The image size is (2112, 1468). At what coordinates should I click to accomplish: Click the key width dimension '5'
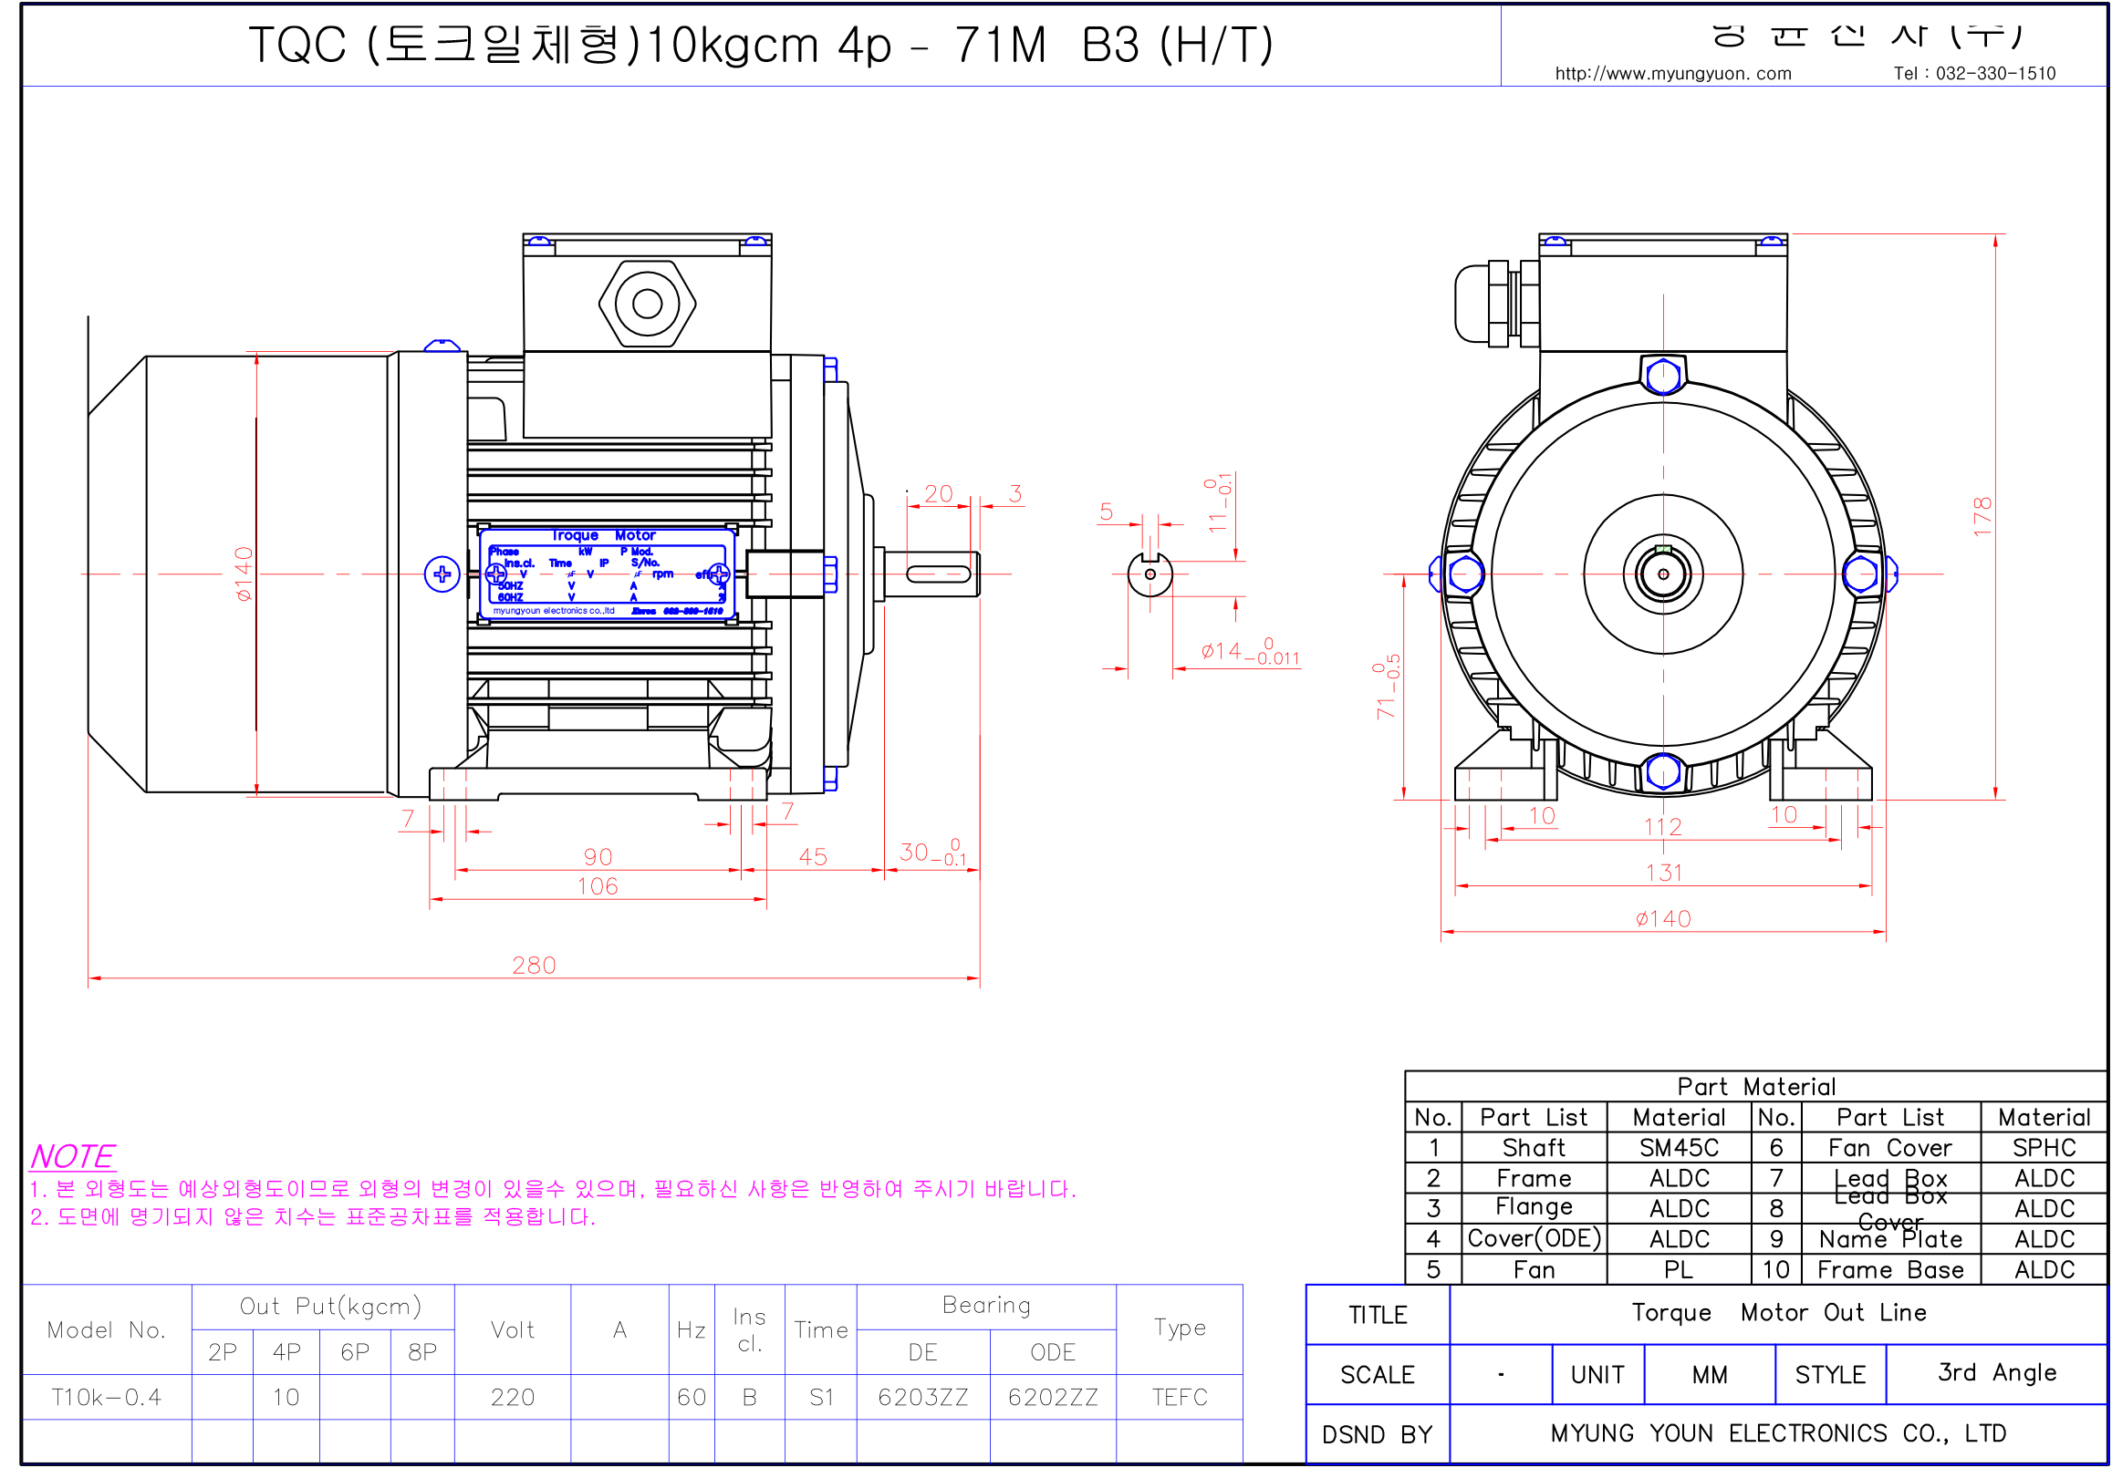pyautogui.click(x=1106, y=512)
